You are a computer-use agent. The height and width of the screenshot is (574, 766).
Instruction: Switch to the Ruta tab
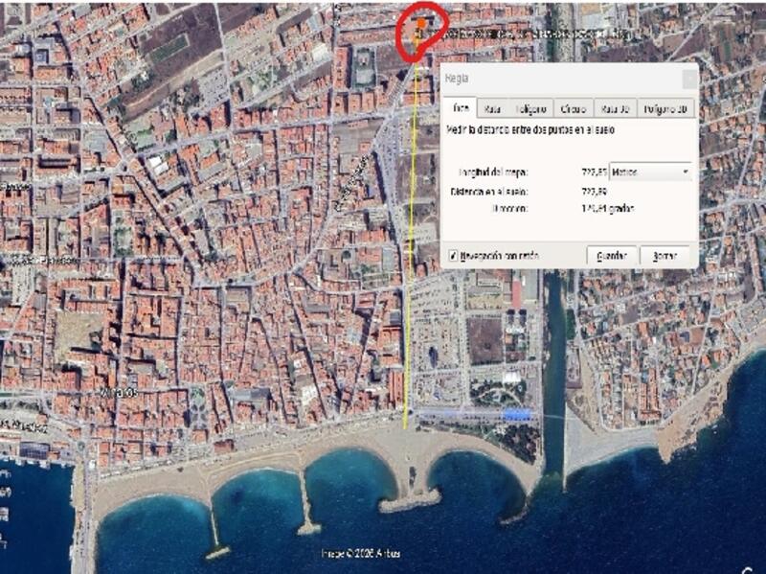click(x=495, y=108)
